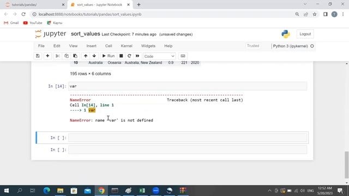Click the 195 rows × 6 columns text
Image resolution: width=349 pixels, height=196 pixels.
[x=91, y=74]
